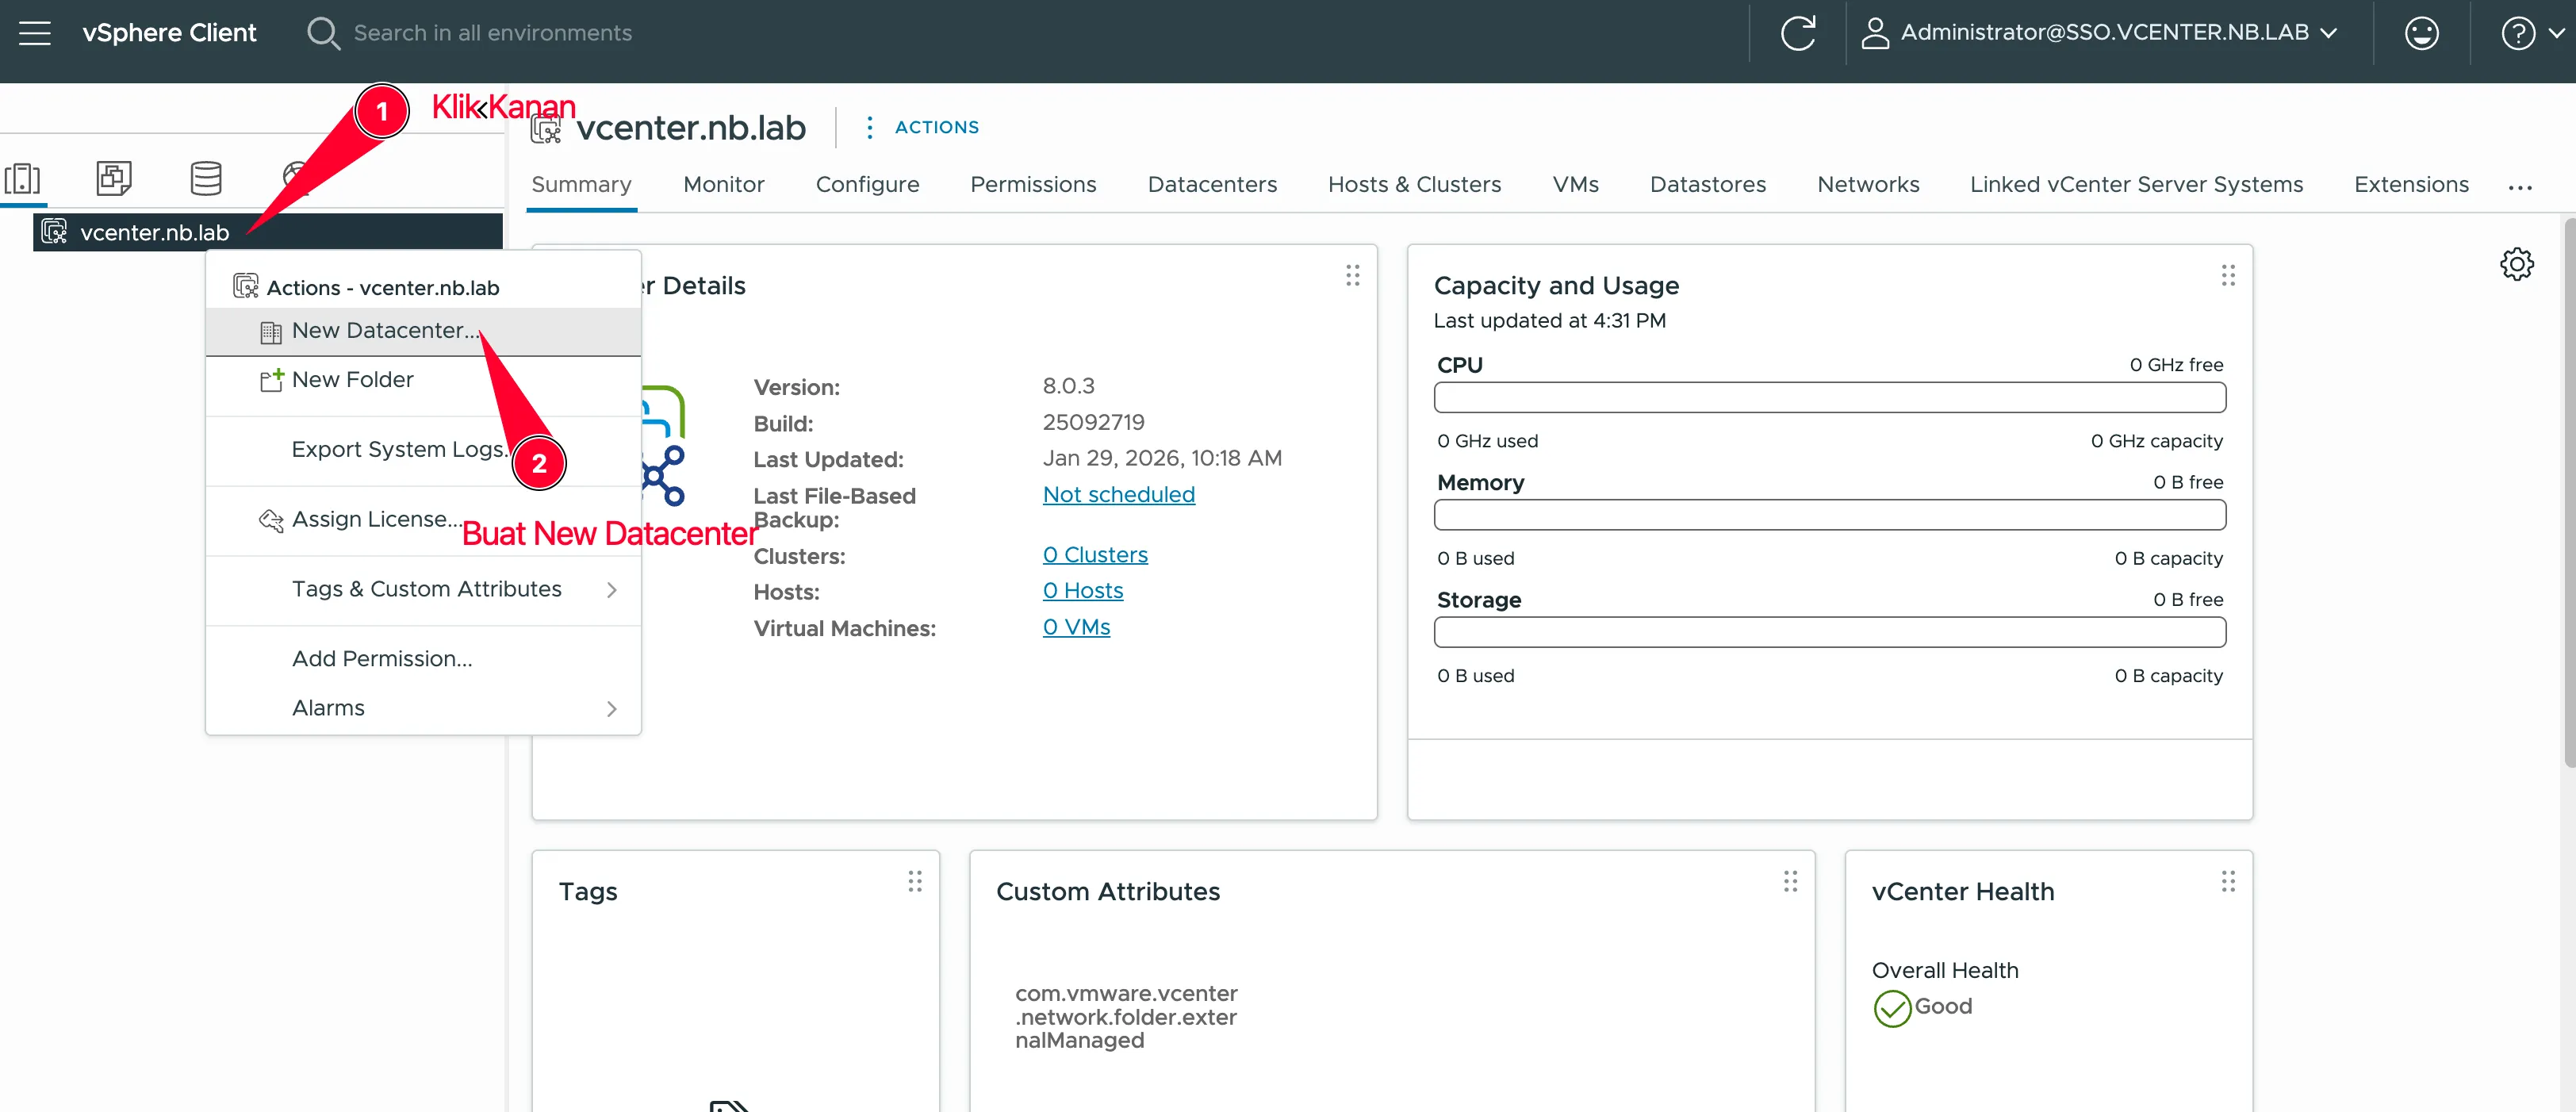Click the Memory usage bar
This screenshot has height=1112, width=2576.
tap(1829, 515)
